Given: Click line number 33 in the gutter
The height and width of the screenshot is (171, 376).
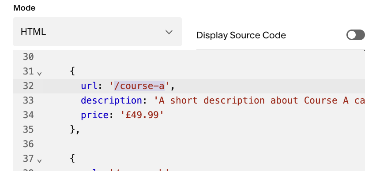Looking at the screenshot, I should coord(28,100).
